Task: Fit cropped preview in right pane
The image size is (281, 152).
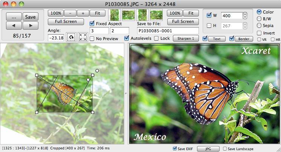Action: coord(191,13)
